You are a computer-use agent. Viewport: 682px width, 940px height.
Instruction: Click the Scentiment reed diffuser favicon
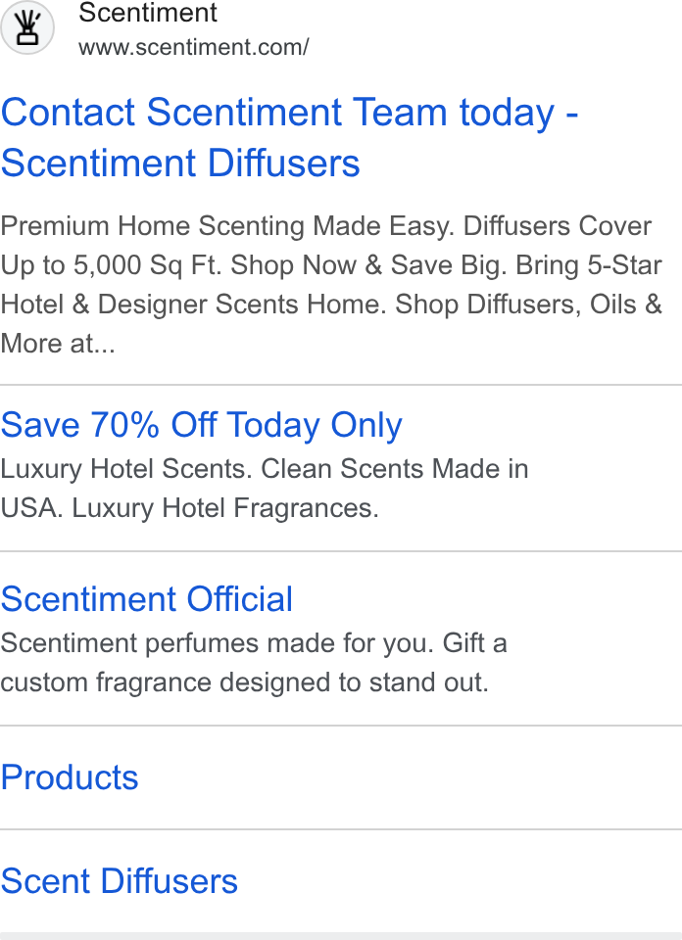click(27, 27)
